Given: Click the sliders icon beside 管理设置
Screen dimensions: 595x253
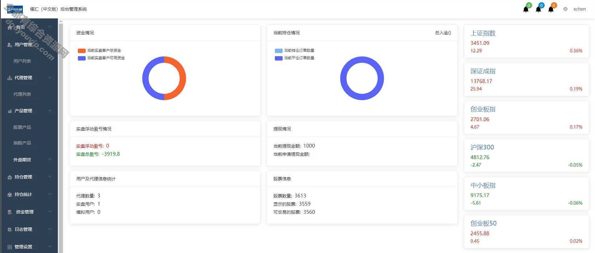Looking at the screenshot, I should click(10, 247).
